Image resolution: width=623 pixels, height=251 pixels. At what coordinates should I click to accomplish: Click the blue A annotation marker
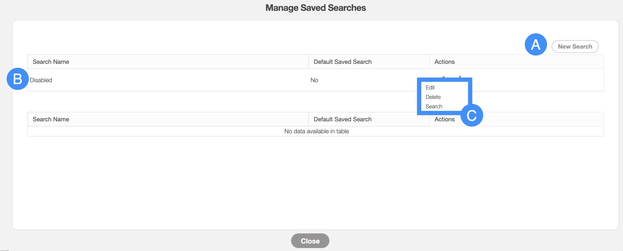point(536,44)
